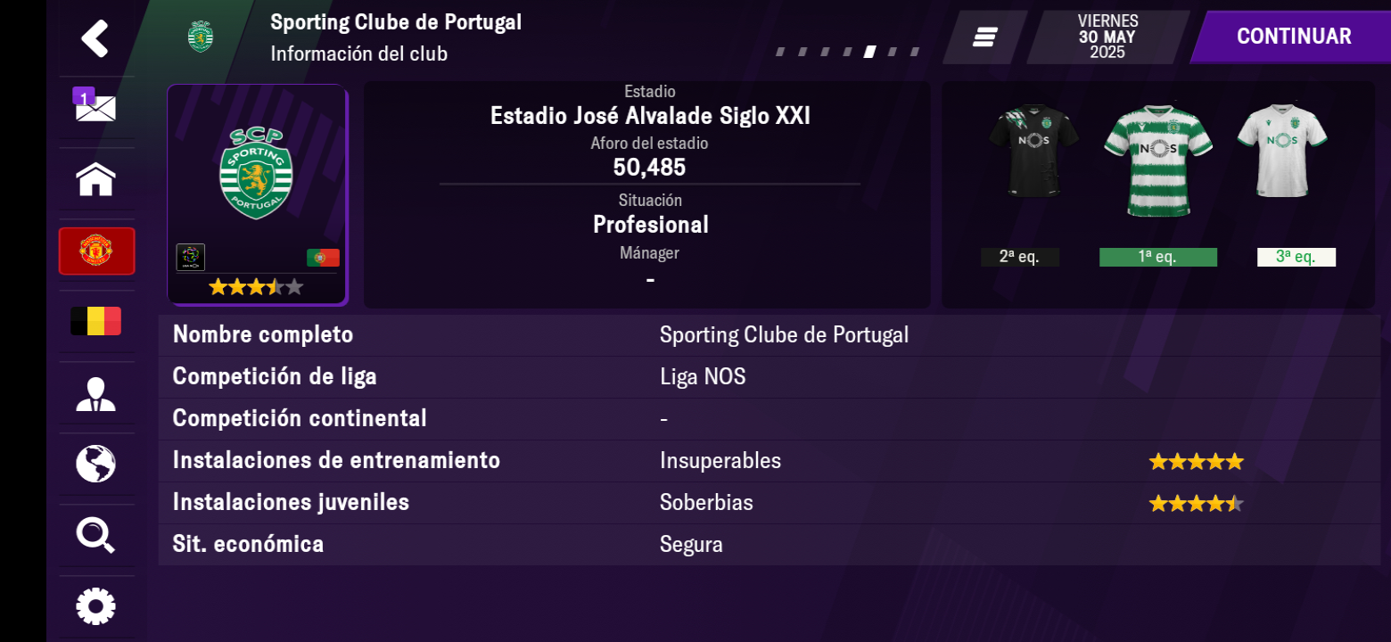Click the Portugal flag on club card
Screen dimensions: 1391x642
tap(323, 258)
